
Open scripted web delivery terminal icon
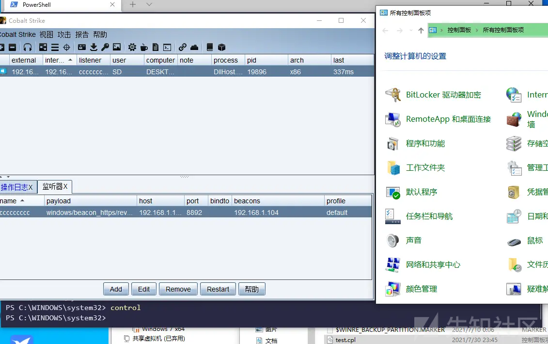[167, 47]
